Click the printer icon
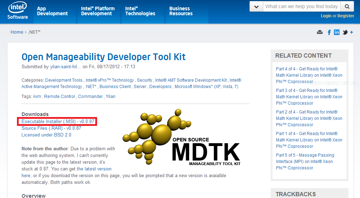 coord(320,32)
